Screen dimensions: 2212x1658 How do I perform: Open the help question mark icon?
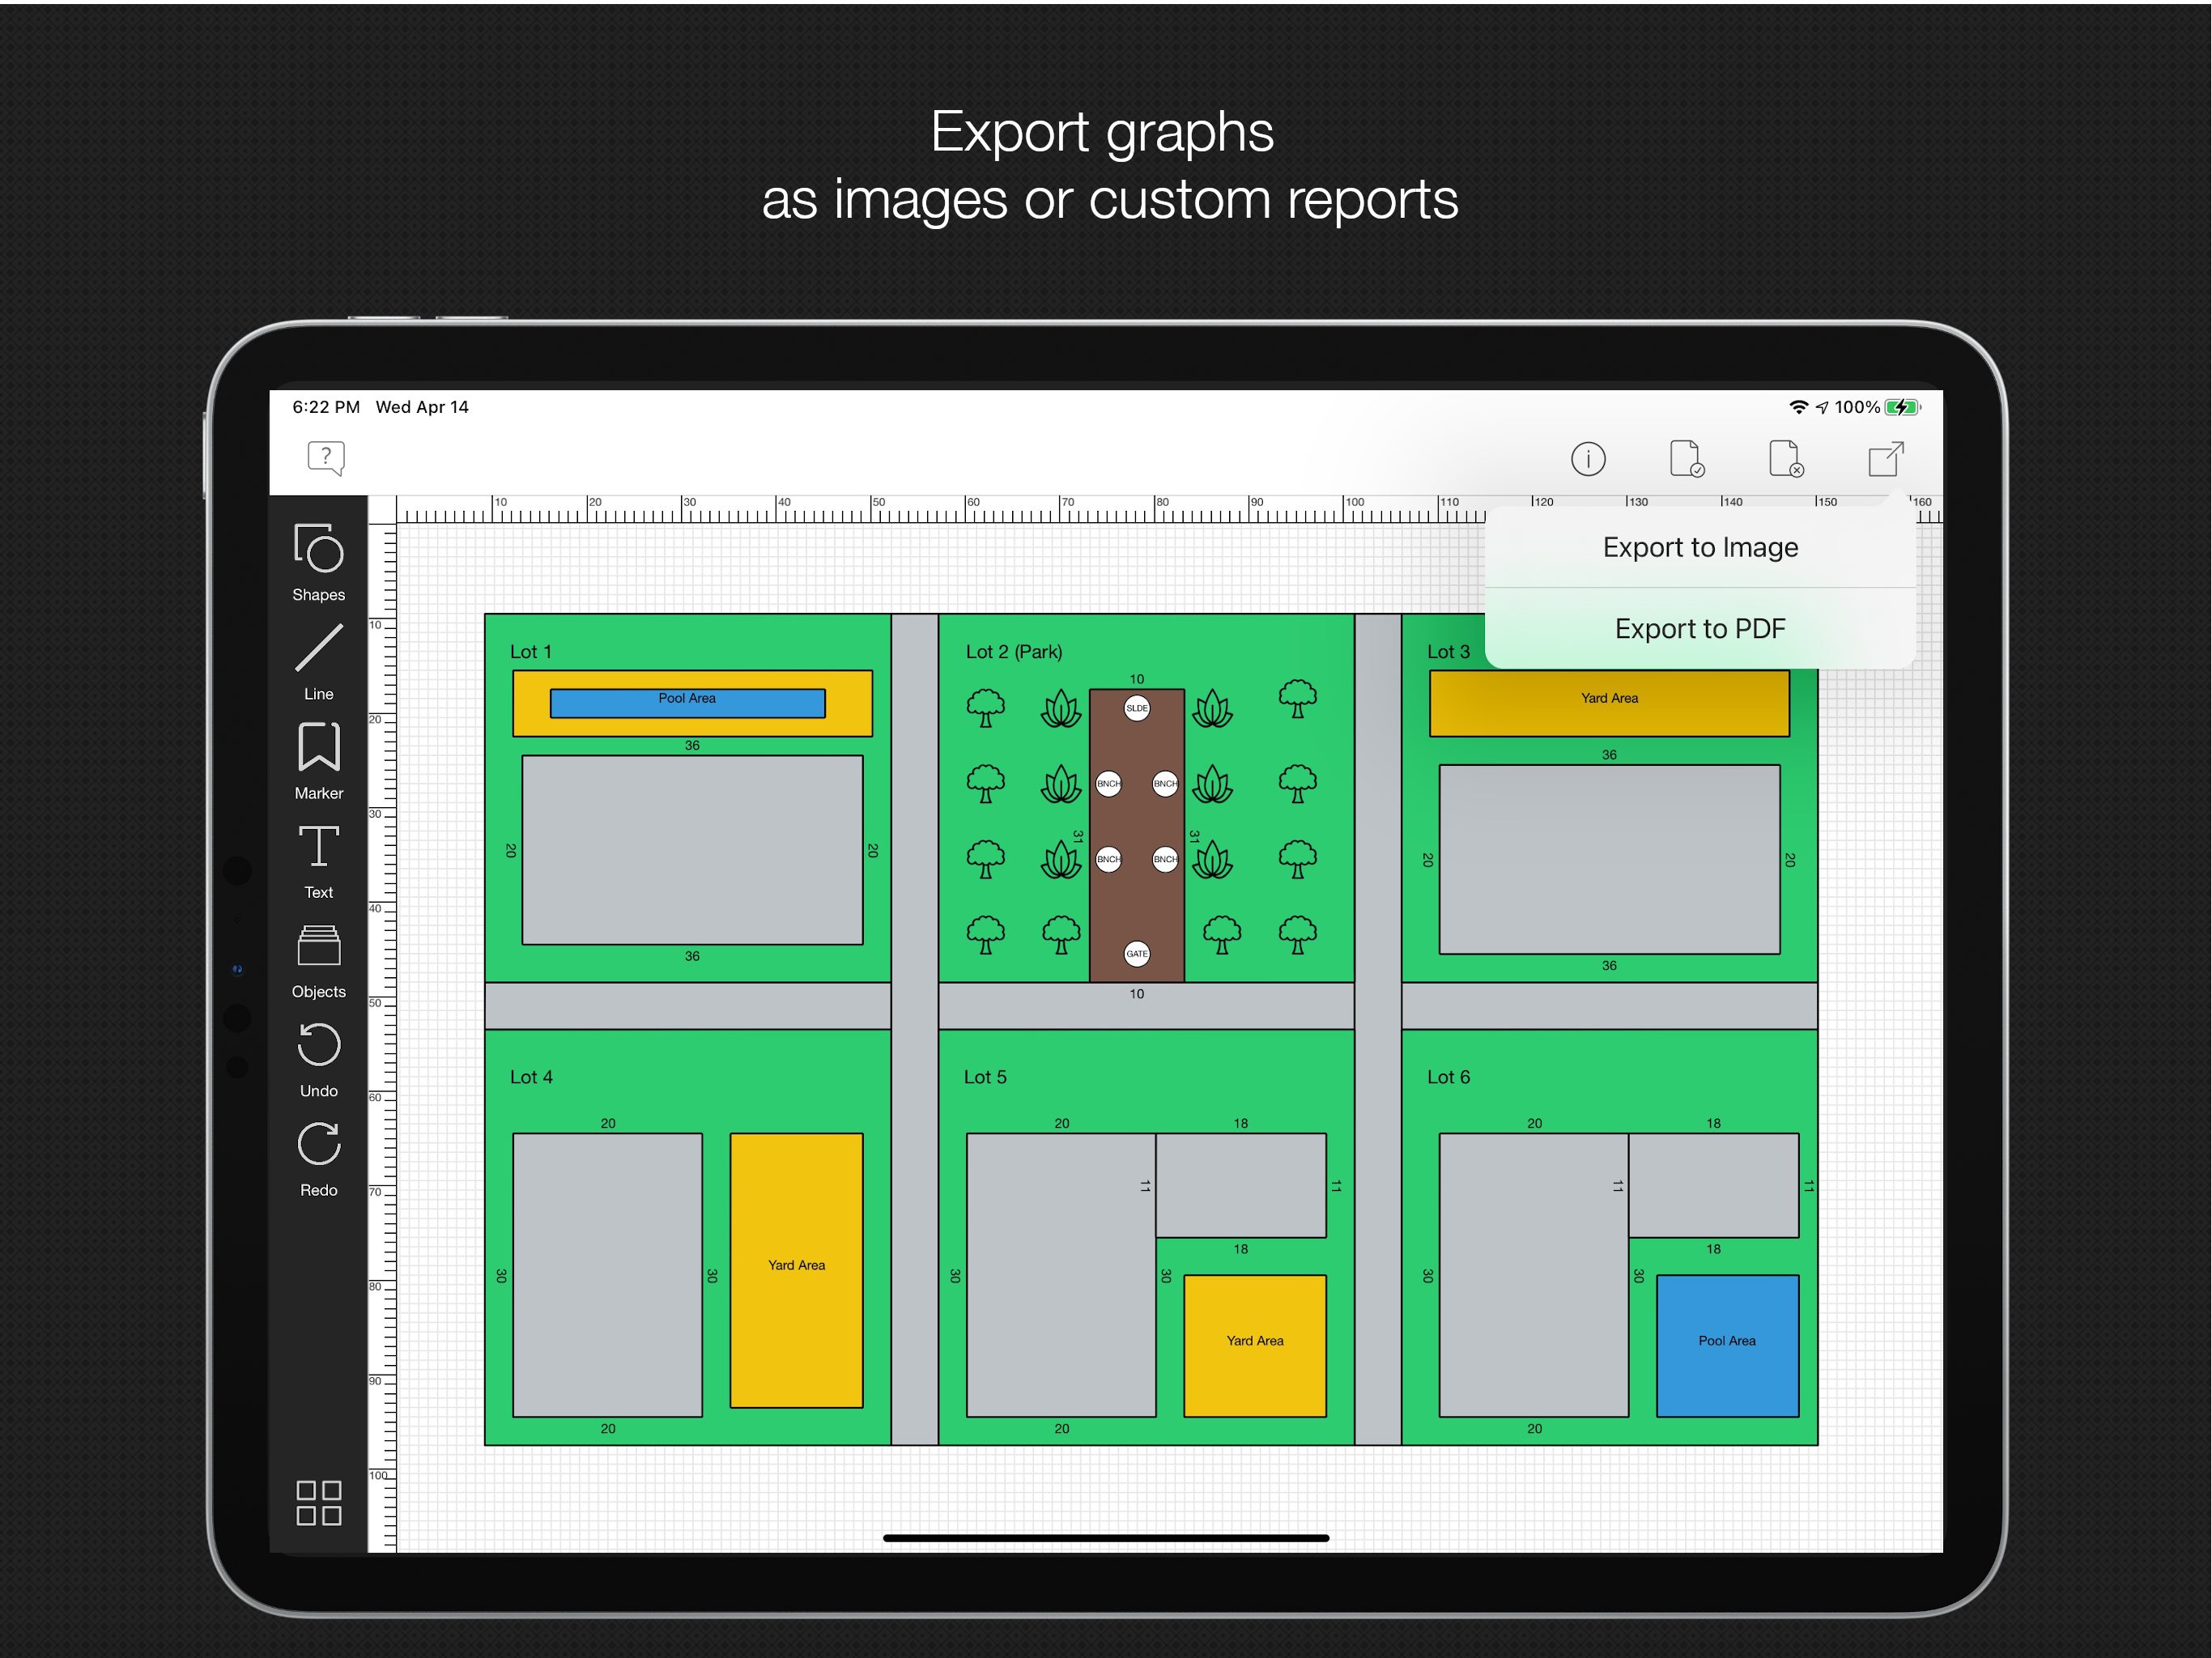pyautogui.click(x=326, y=458)
